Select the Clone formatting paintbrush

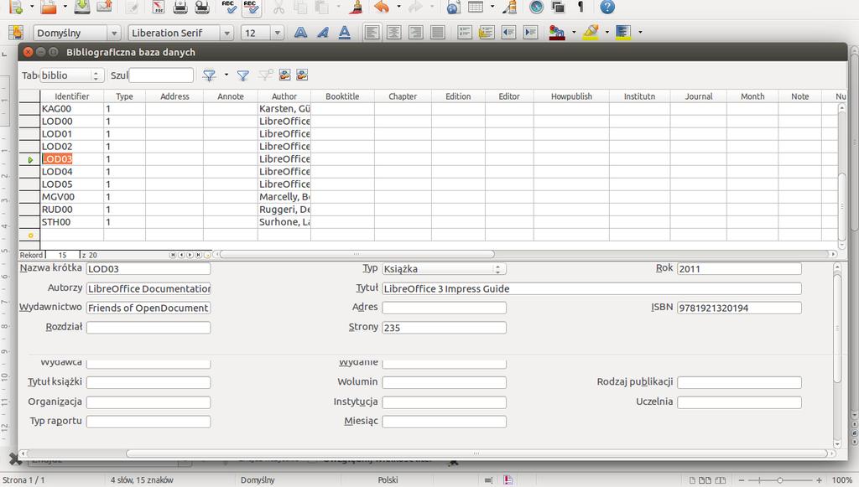point(356,7)
